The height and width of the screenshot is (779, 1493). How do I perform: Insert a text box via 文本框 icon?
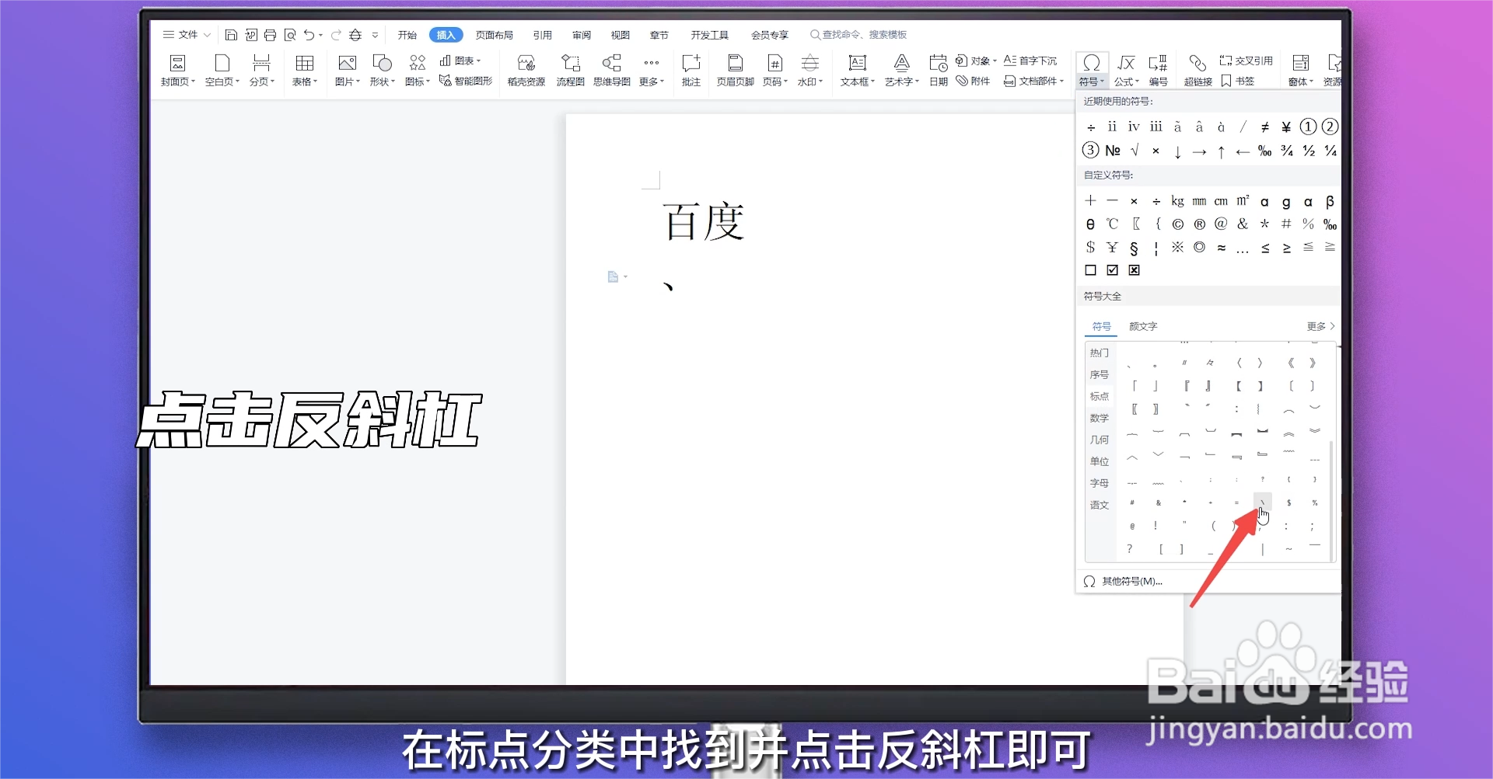pos(856,69)
